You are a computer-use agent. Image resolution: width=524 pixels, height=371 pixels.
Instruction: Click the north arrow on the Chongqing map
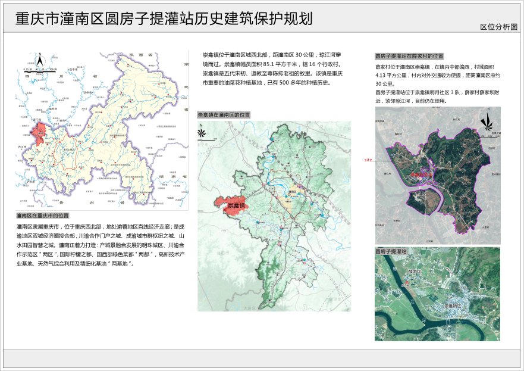(40, 60)
